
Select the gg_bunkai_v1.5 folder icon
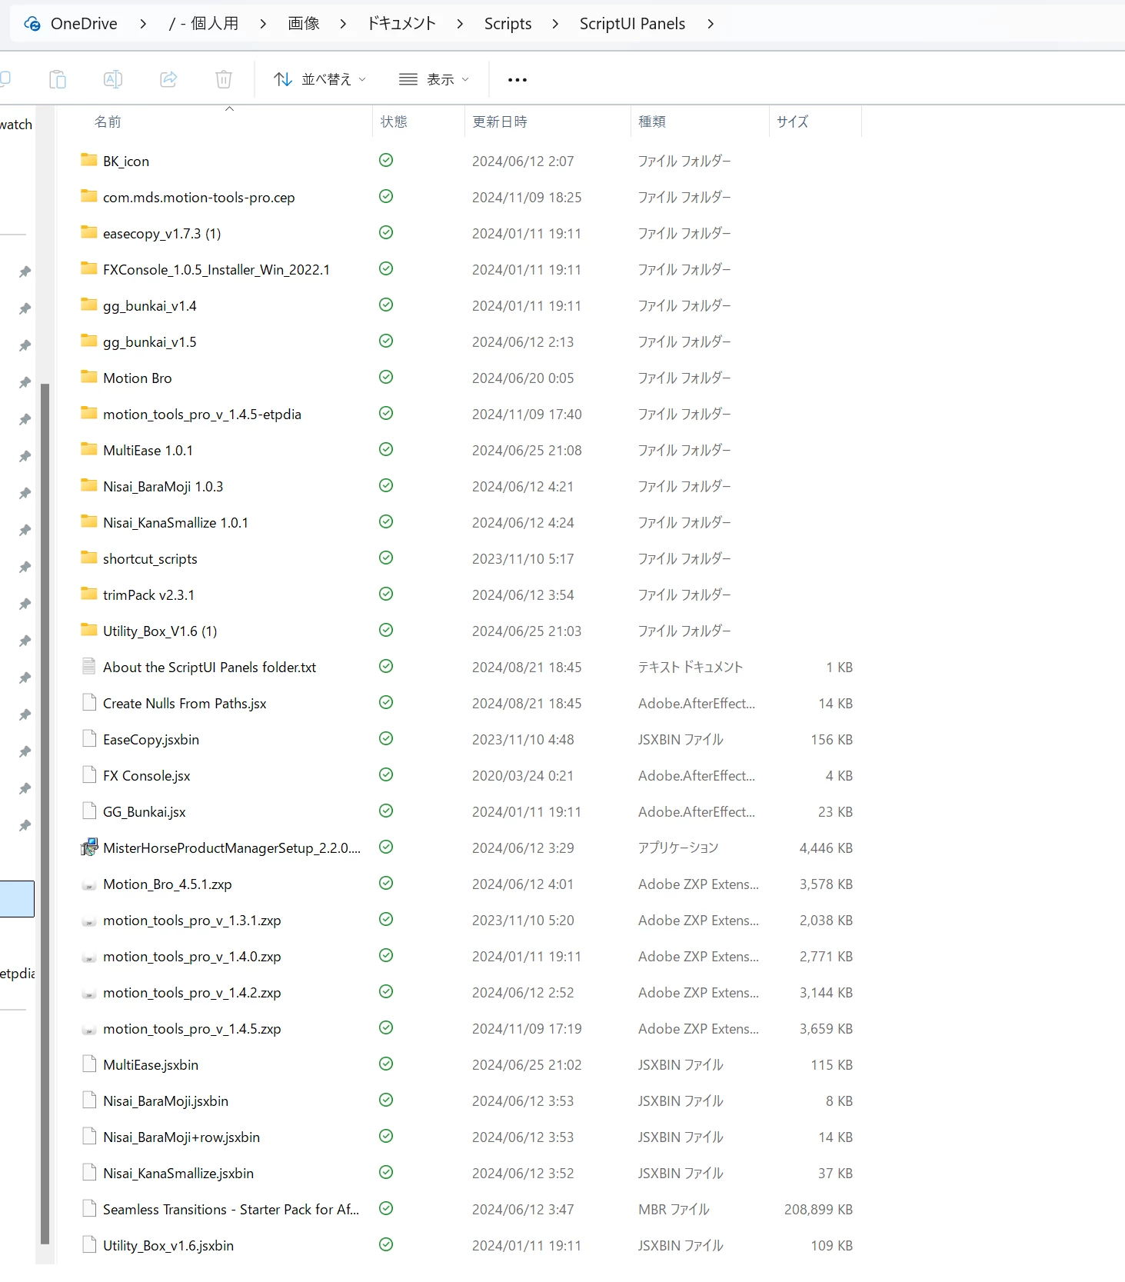[89, 341]
